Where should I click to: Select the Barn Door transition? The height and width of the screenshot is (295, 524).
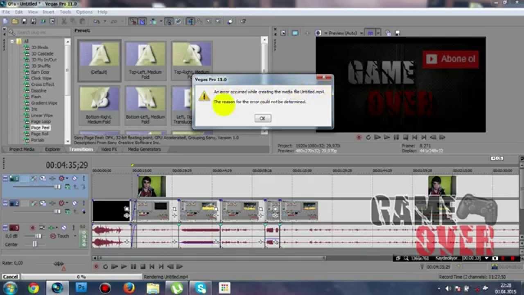coord(40,72)
